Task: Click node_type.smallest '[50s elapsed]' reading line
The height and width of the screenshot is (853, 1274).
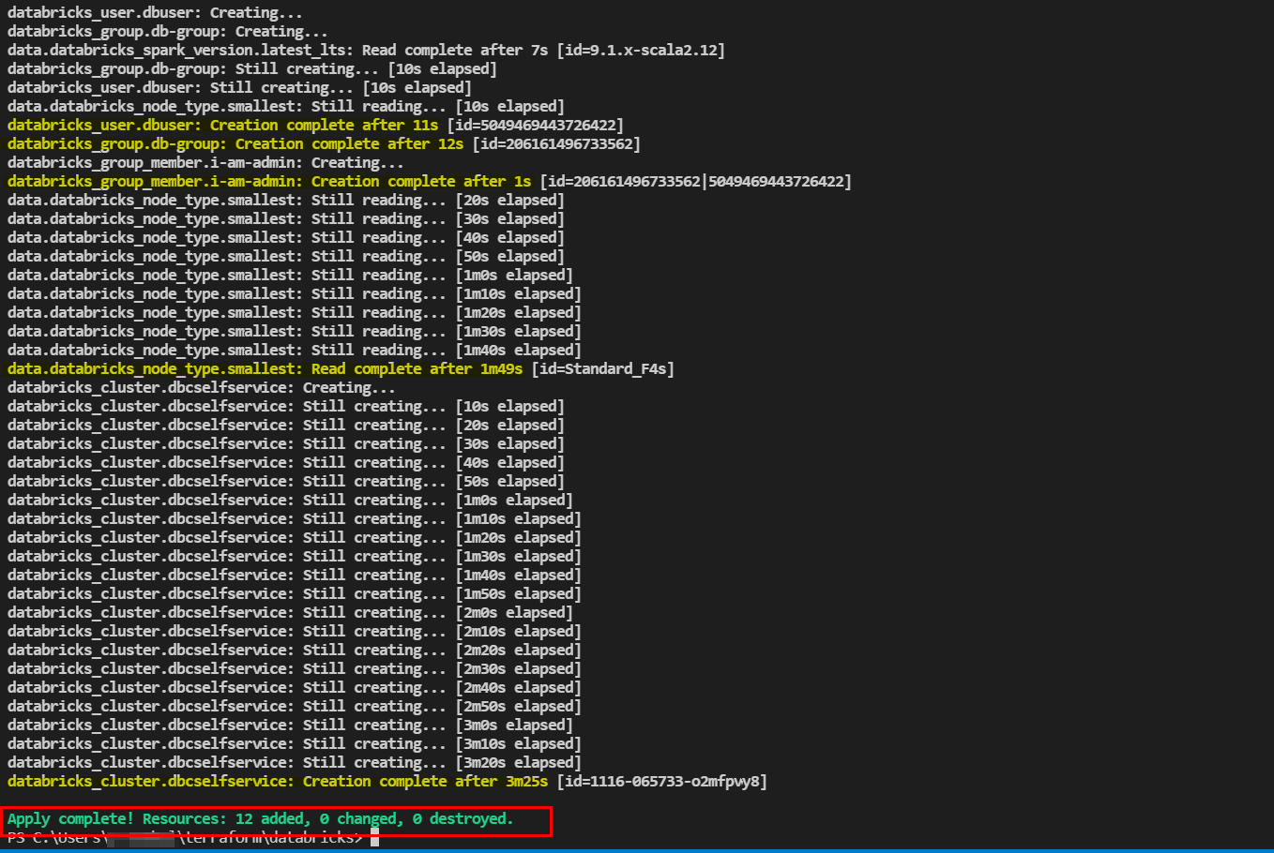Action: click(x=286, y=257)
